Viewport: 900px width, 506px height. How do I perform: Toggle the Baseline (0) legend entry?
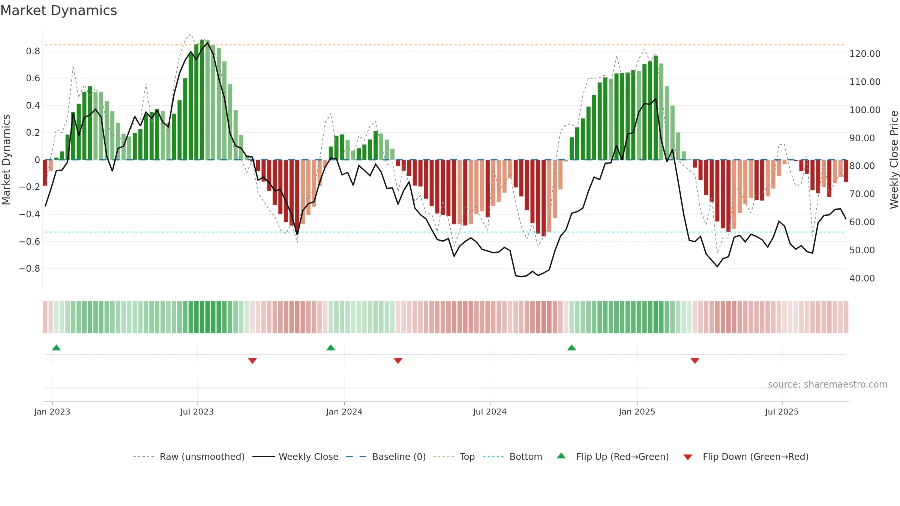(386, 457)
